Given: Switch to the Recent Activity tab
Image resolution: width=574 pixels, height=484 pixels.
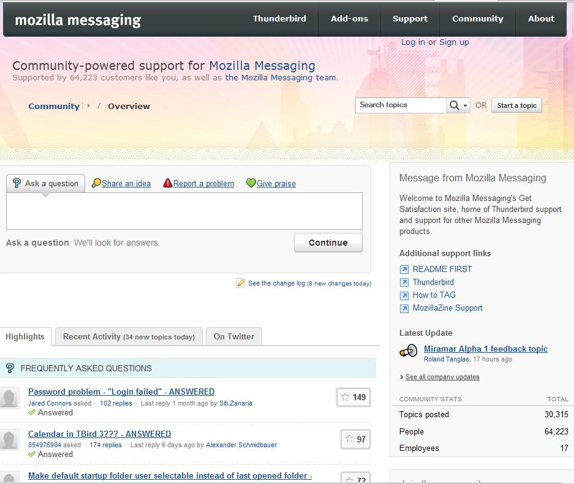Looking at the screenshot, I should coord(128,336).
